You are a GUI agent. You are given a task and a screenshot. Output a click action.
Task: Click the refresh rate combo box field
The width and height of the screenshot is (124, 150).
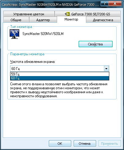(x=60, y=68)
